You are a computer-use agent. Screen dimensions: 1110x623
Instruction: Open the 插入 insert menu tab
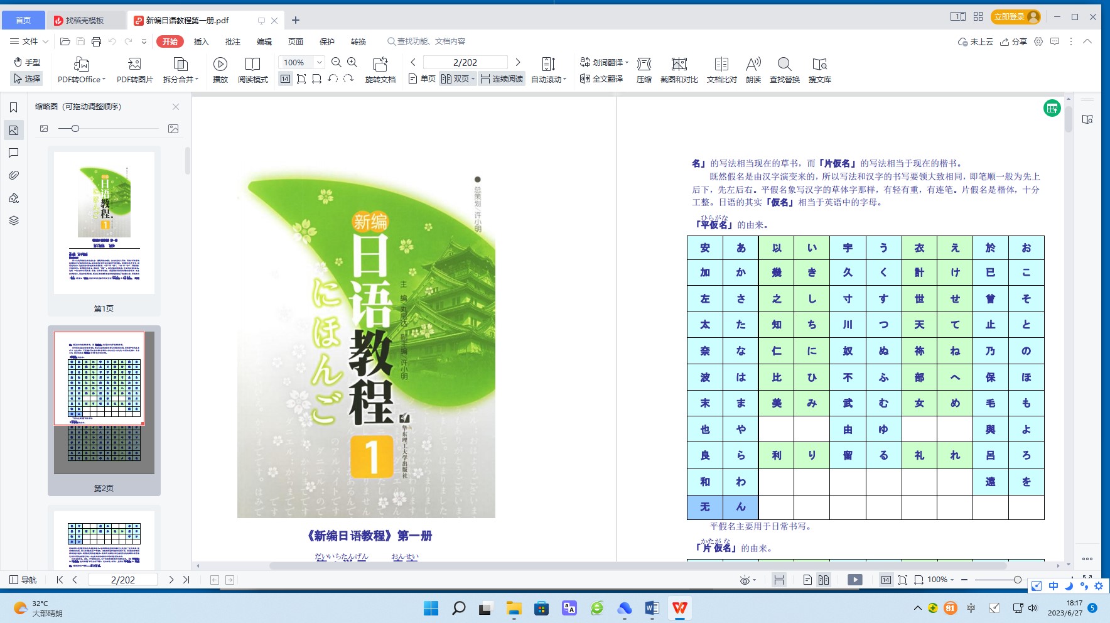pyautogui.click(x=201, y=42)
